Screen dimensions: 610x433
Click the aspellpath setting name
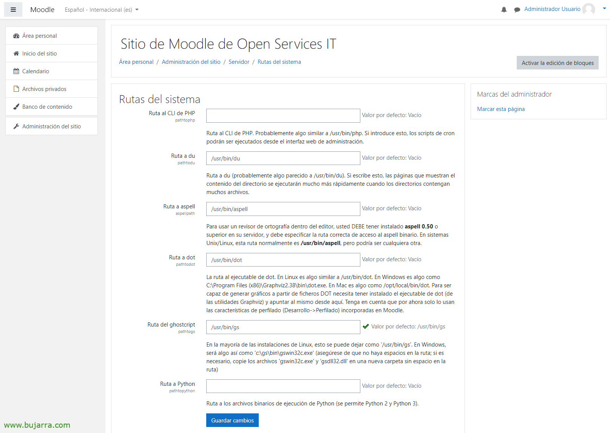(185, 214)
